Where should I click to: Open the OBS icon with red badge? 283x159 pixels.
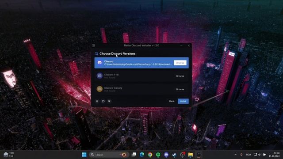[x=183, y=155]
